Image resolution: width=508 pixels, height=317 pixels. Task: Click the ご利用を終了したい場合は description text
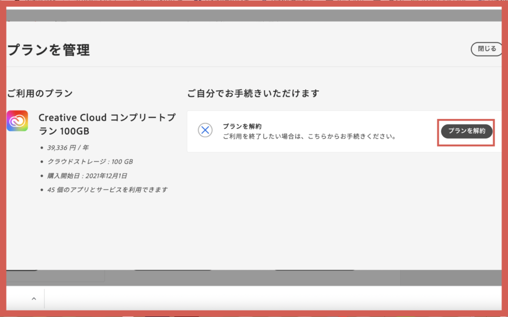[310, 137]
